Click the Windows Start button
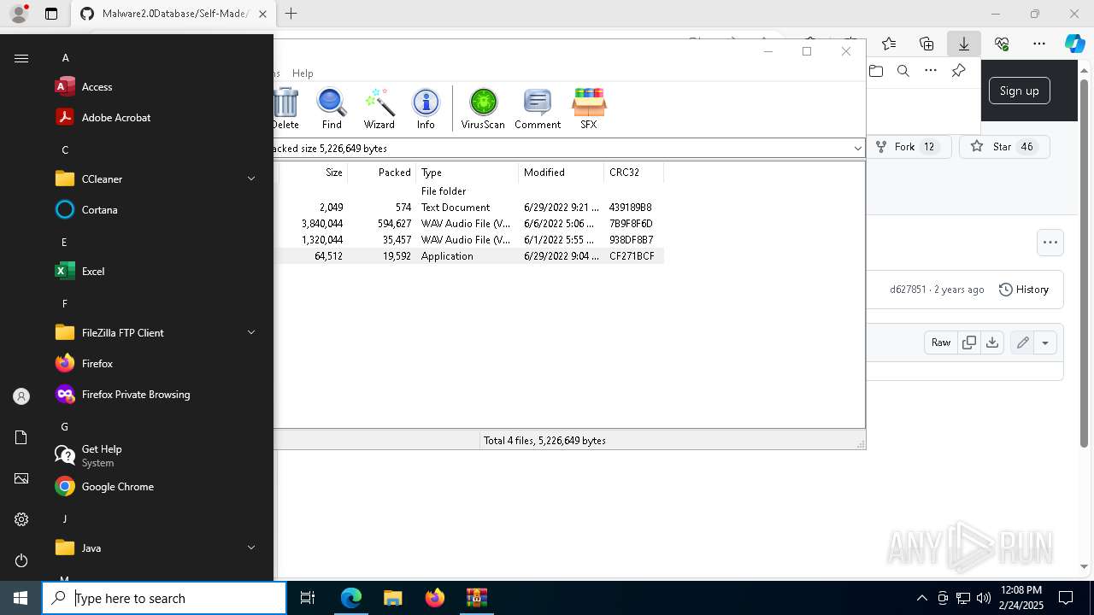Viewport: 1094px width, 615px height. [21, 598]
